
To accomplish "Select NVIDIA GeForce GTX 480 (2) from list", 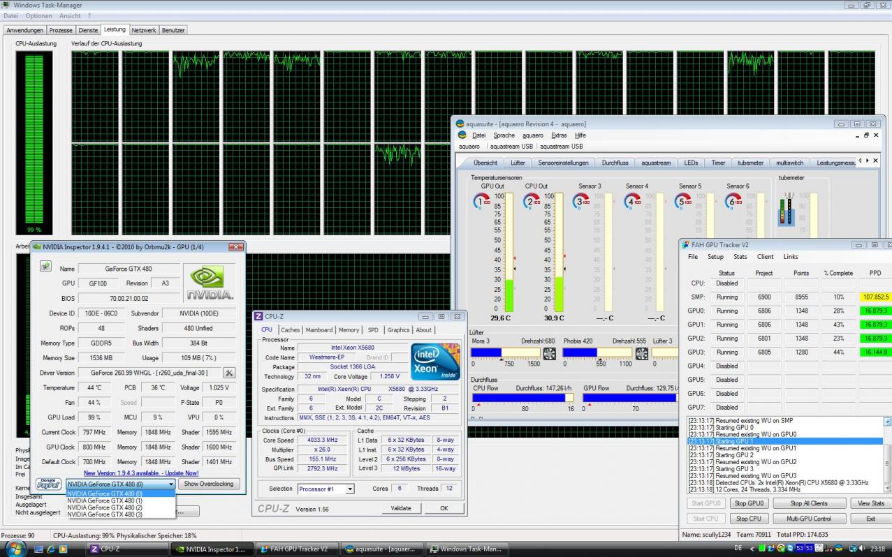I will [105, 507].
